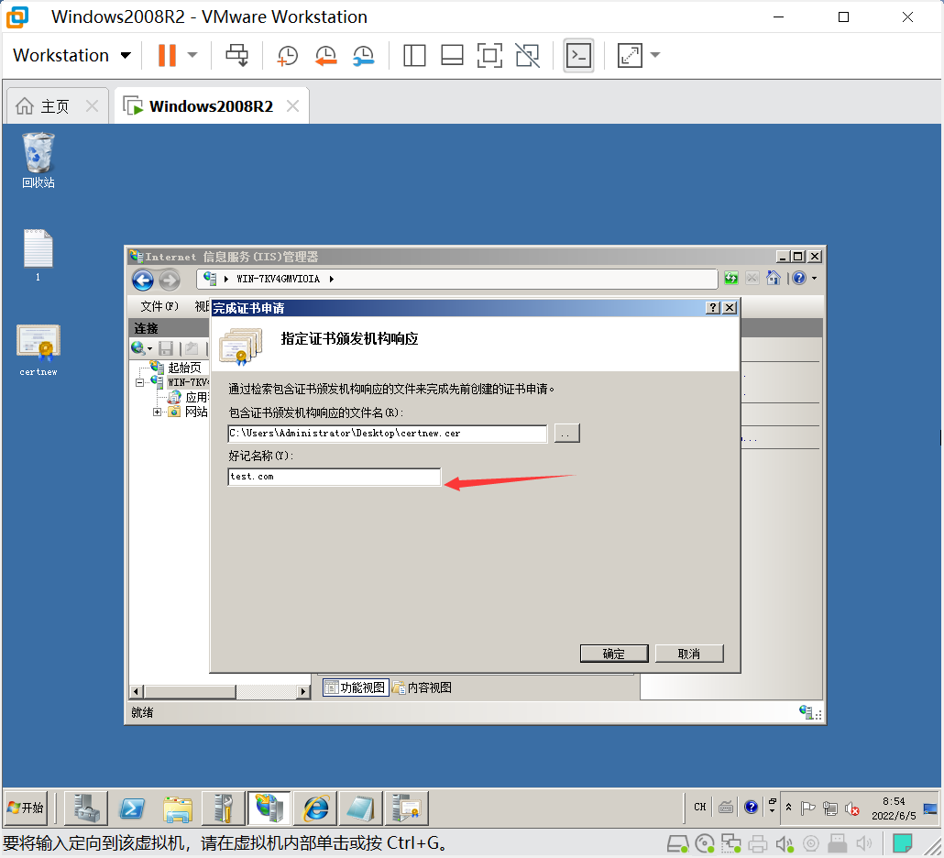Toggle the thumbnail bar view icon

pos(452,55)
